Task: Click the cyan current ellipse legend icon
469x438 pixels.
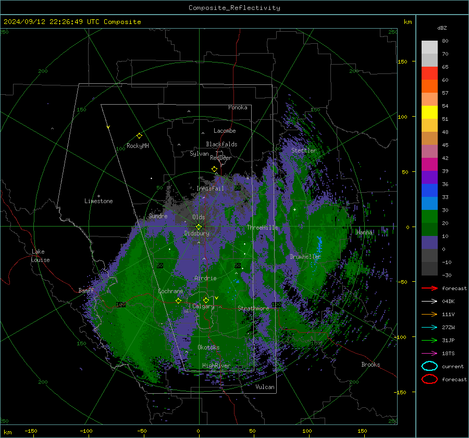Action: pyautogui.click(x=429, y=366)
